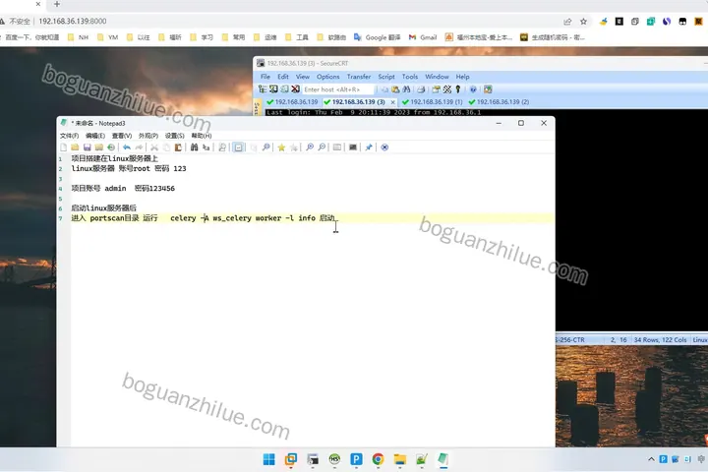Click the Paste clipboard icon in Notepad3
The height and width of the screenshot is (472, 708).
point(178,147)
